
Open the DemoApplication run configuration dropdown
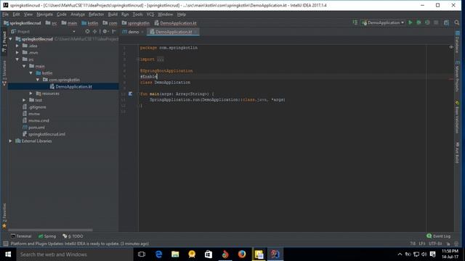(383, 22)
